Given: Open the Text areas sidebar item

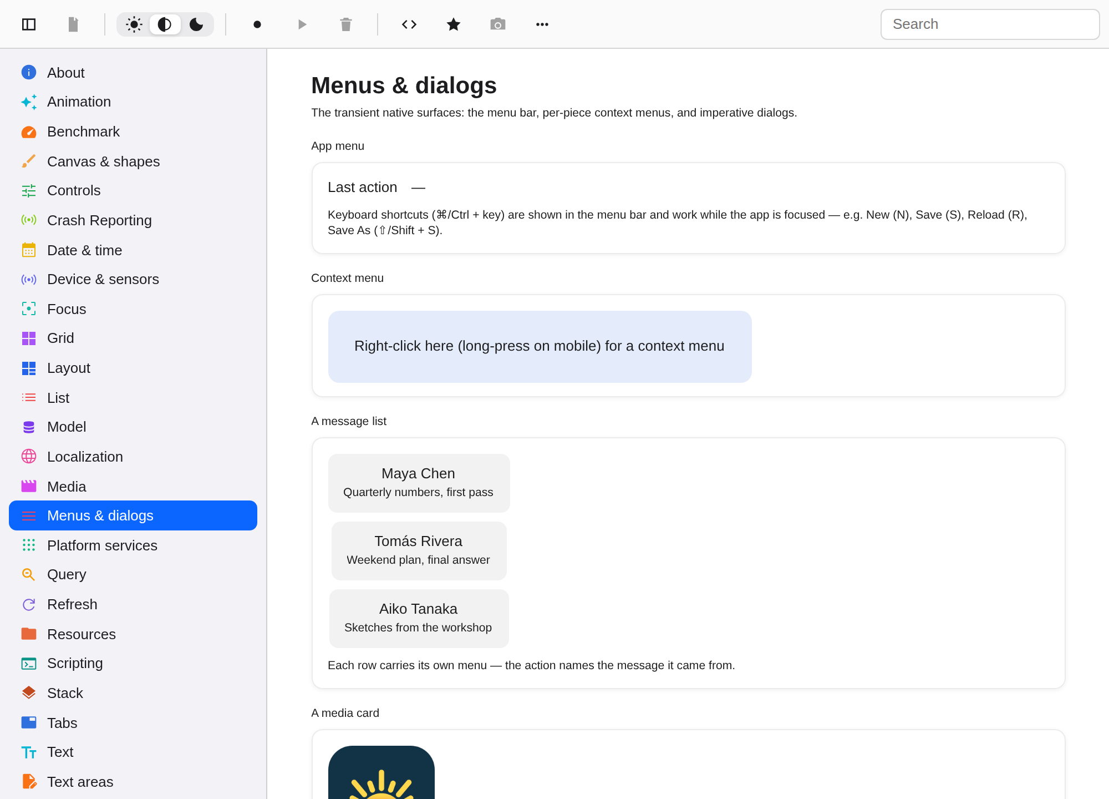Looking at the screenshot, I should [x=133, y=782].
